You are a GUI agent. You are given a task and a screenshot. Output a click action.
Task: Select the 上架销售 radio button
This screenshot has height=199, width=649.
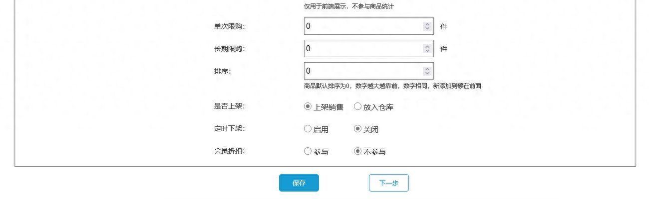308,106
